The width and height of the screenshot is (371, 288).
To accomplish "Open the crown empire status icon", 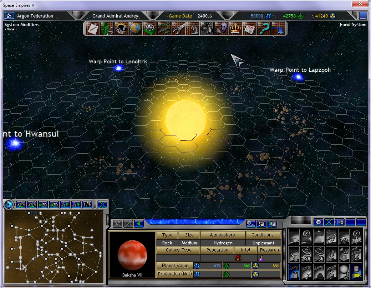I will click(x=235, y=29).
